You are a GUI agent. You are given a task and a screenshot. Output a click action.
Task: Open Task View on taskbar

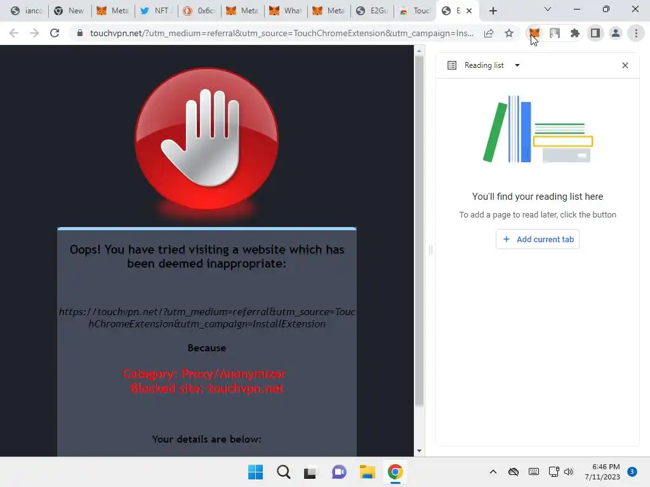click(x=310, y=472)
